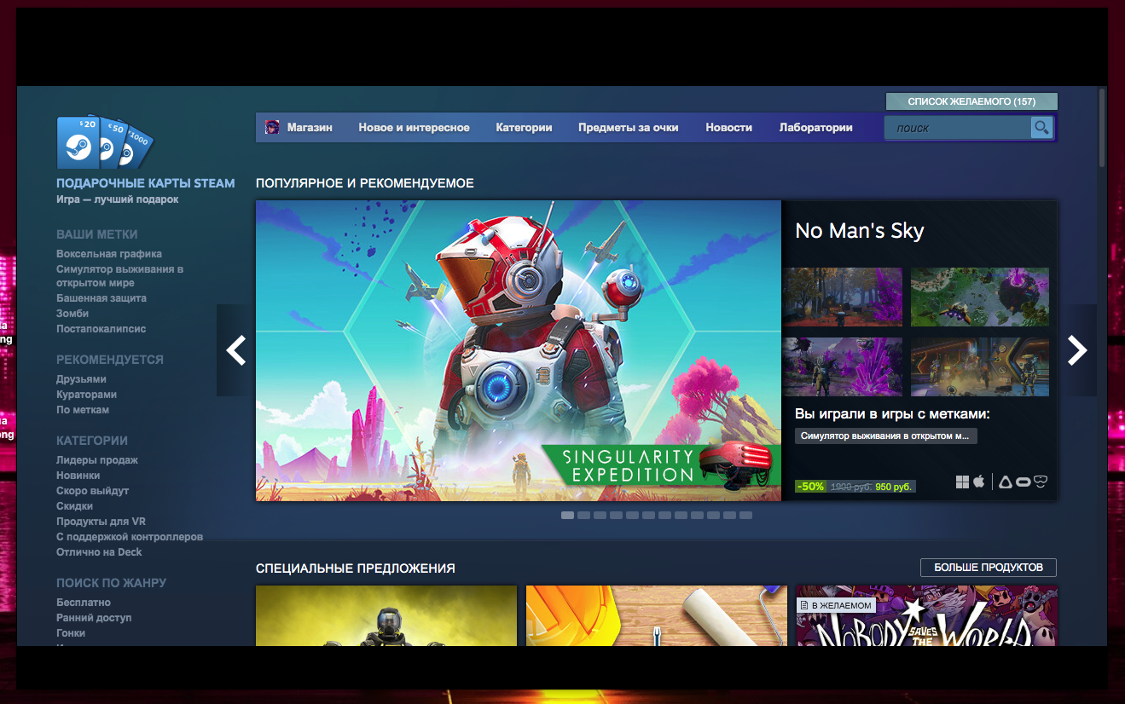Browse the Гонки genre
The width and height of the screenshot is (1125, 704).
[71, 633]
